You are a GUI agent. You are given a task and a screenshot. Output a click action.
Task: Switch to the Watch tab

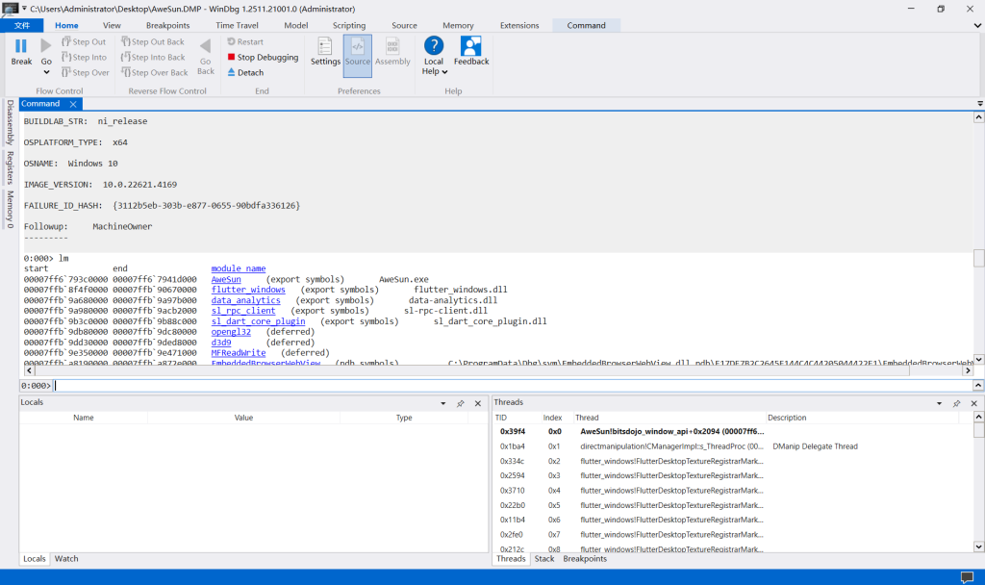tap(66, 559)
